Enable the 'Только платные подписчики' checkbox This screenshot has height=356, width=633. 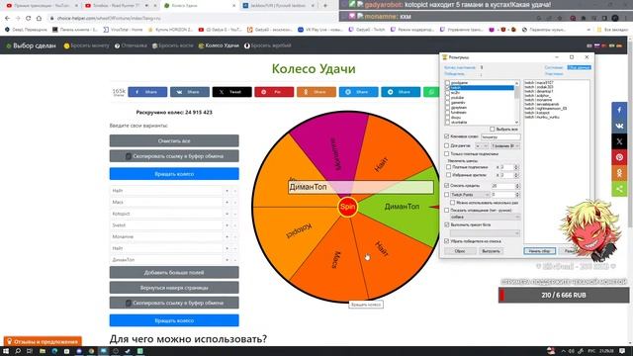(446, 154)
